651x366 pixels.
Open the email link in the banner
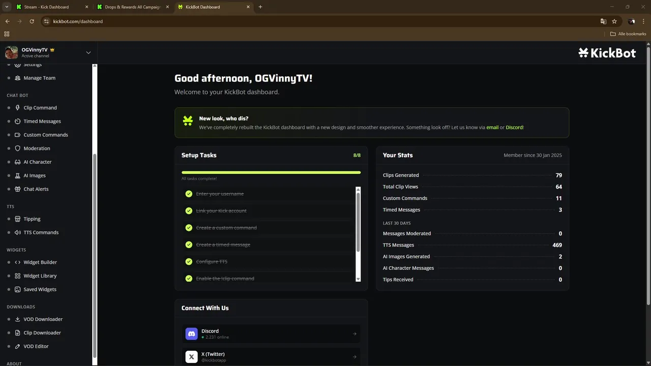point(492,128)
